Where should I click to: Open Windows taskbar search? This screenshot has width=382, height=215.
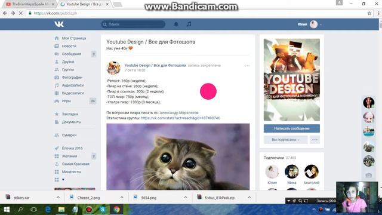coord(20,210)
